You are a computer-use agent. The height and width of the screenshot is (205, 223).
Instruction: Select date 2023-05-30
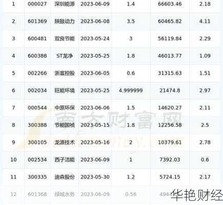tap(95, 177)
